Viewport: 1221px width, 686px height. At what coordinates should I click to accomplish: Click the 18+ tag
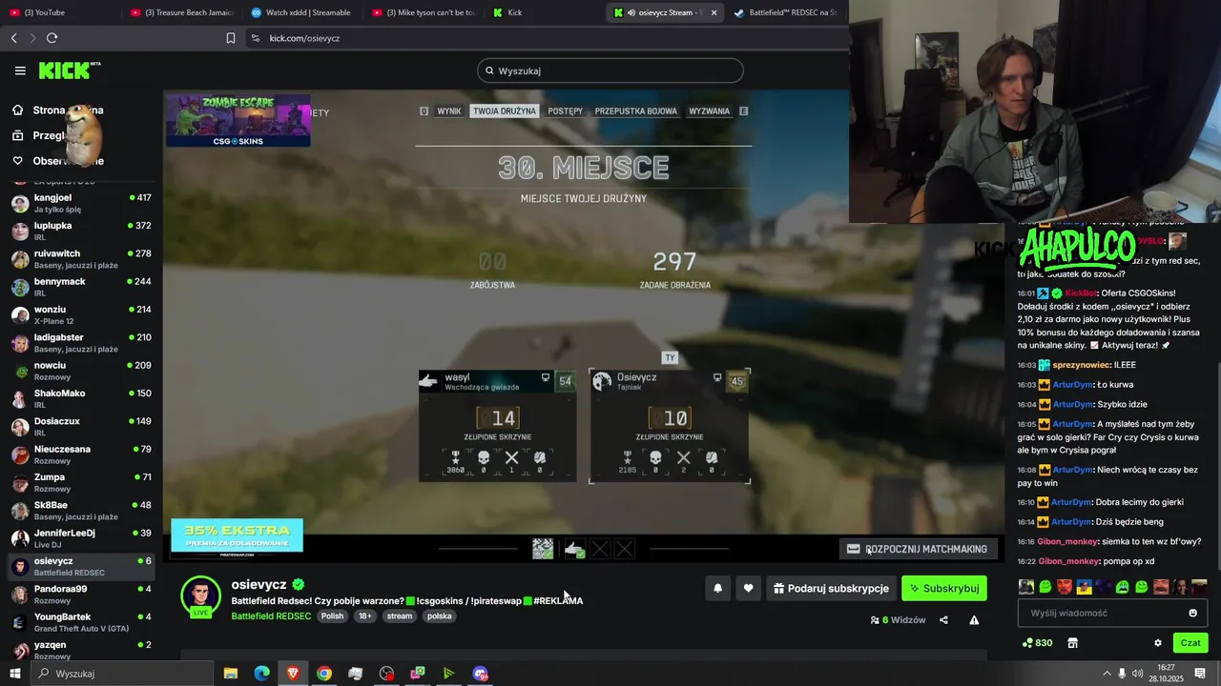point(365,616)
